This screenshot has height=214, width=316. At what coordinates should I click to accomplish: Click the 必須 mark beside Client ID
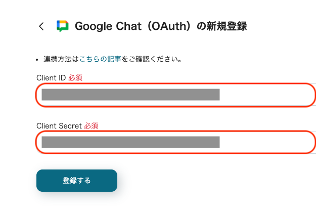click(75, 78)
